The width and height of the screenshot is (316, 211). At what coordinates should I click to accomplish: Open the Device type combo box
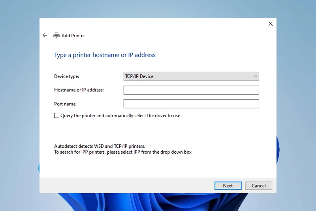(191, 76)
